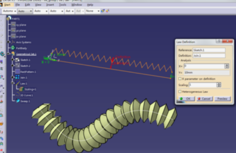The image size is (236, 153).
Task: Open the Start menu
Action: [7, 5]
